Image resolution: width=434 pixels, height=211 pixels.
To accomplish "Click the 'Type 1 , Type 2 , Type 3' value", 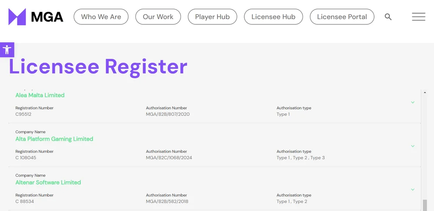I will tap(301, 158).
